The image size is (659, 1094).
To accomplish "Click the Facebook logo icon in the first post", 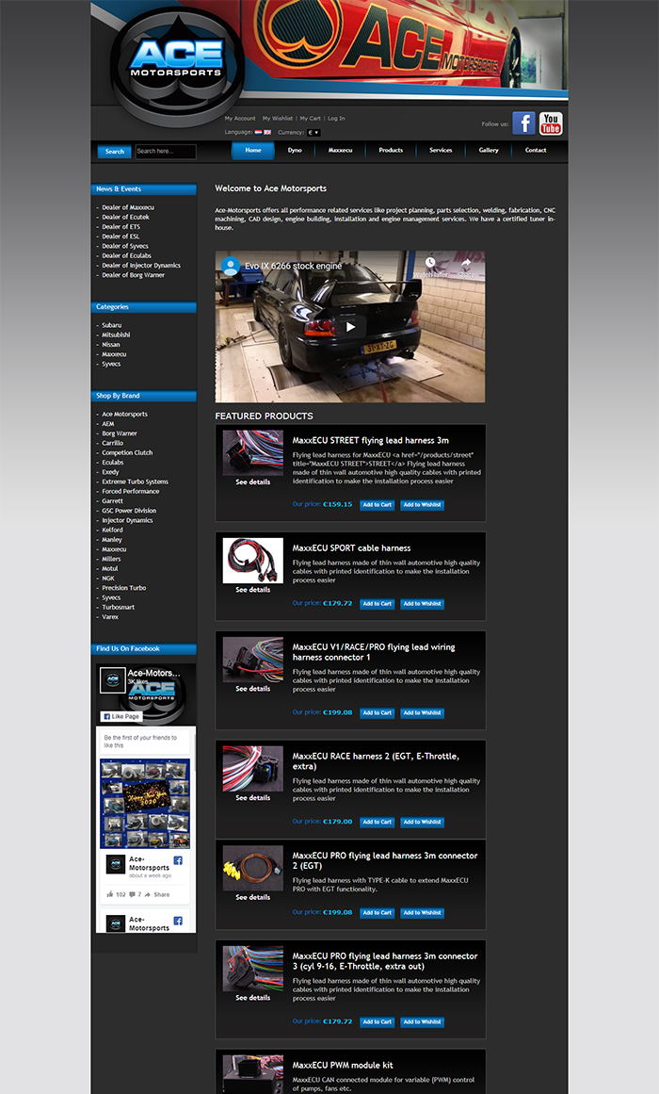I will click(x=178, y=861).
